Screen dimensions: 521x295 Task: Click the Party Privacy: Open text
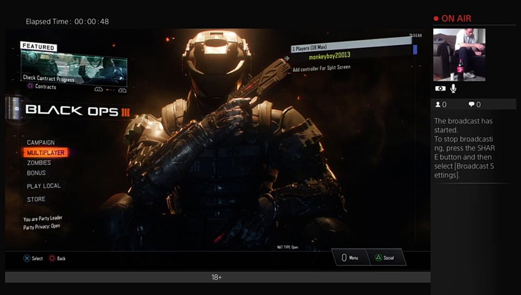tap(42, 227)
